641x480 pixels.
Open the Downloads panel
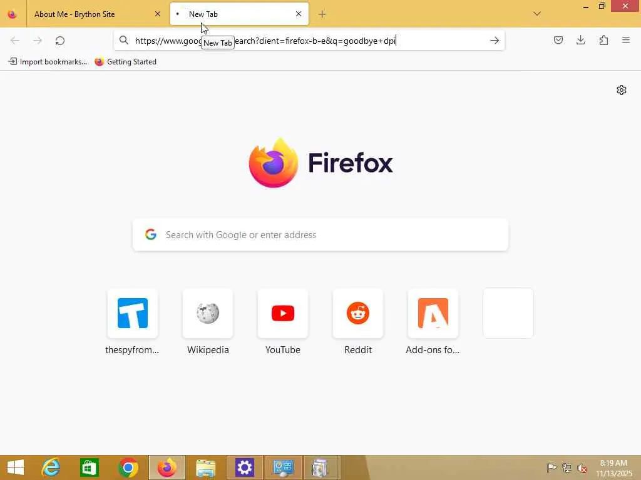pyautogui.click(x=580, y=40)
